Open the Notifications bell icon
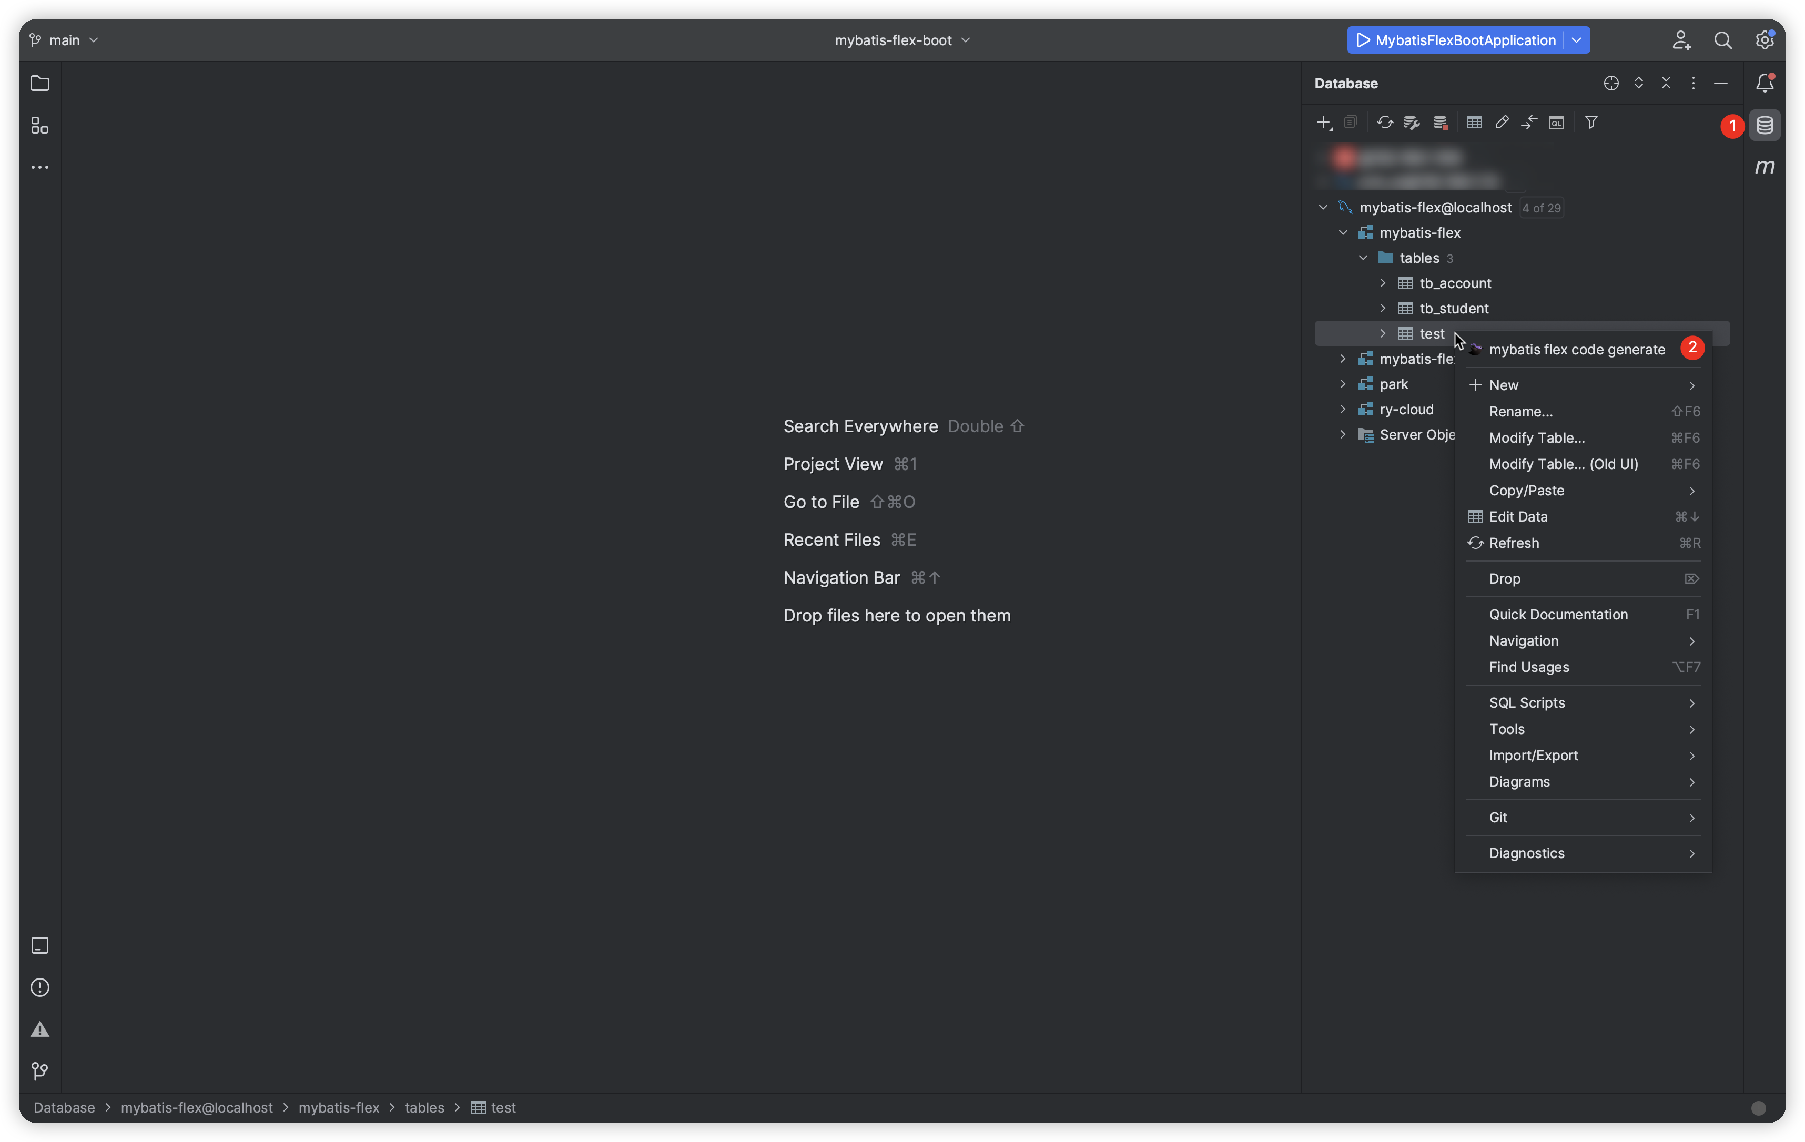The height and width of the screenshot is (1142, 1805). (1765, 83)
